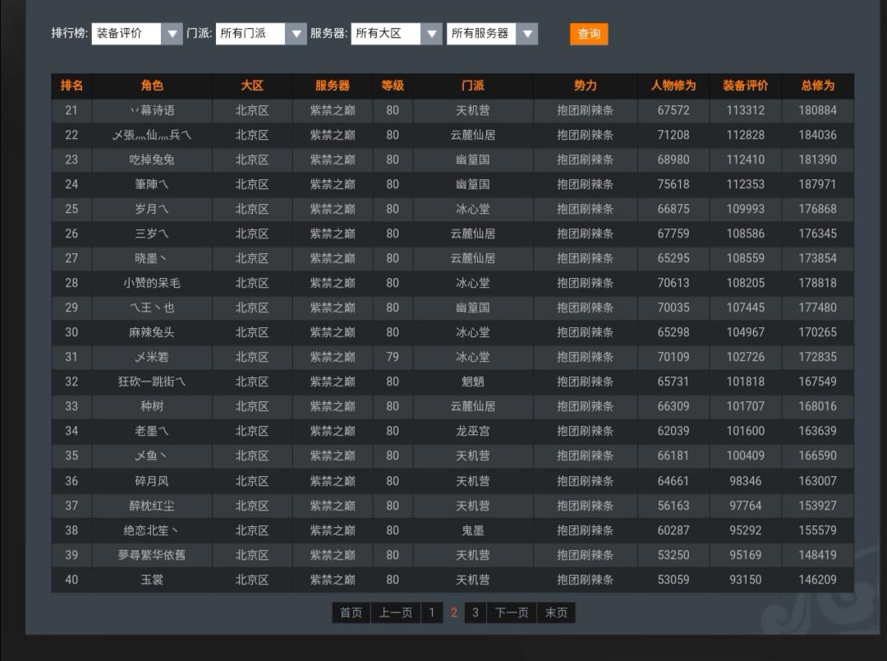
Task: Open the 所有大区 region dropdown
Action: click(x=396, y=34)
